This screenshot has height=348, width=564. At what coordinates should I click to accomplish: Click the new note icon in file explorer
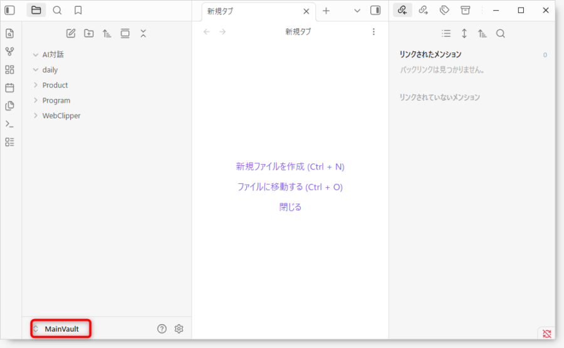tap(71, 33)
